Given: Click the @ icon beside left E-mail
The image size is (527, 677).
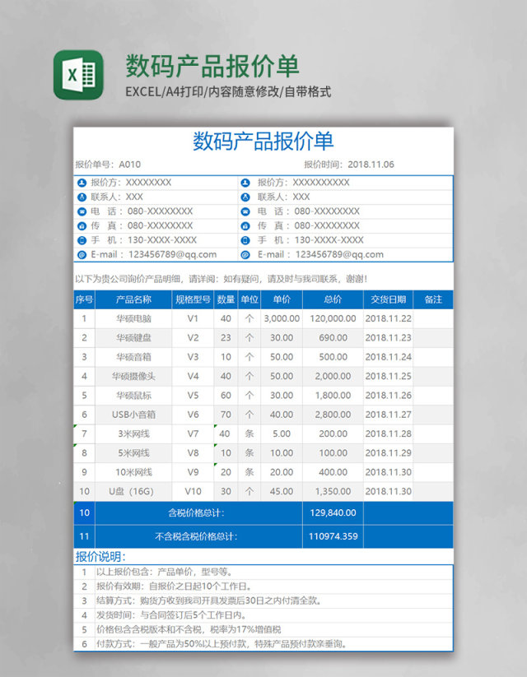Looking at the screenshot, I should [x=82, y=255].
